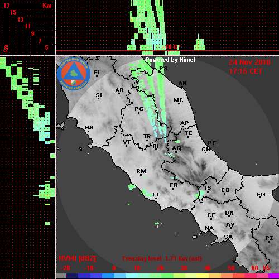Viewport: 279px width, 279px height.
Task: Click the '15' altitude label
Action: tap(13, 12)
